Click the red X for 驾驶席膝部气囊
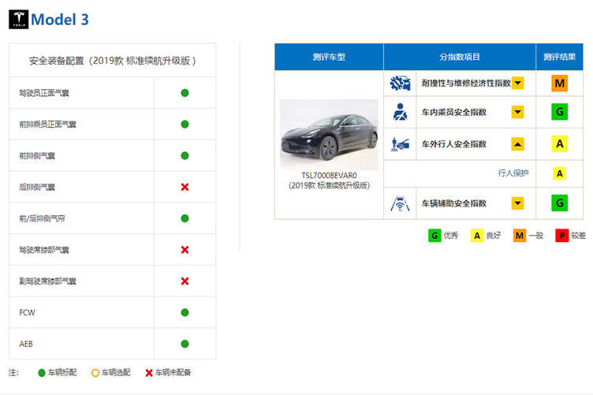The height and width of the screenshot is (395, 593). point(185,250)
